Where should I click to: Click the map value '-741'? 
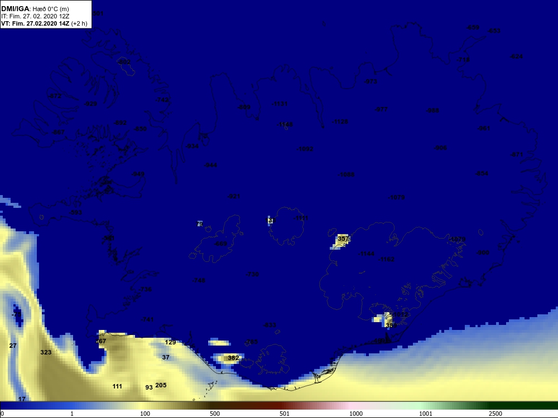click(147, 319)
